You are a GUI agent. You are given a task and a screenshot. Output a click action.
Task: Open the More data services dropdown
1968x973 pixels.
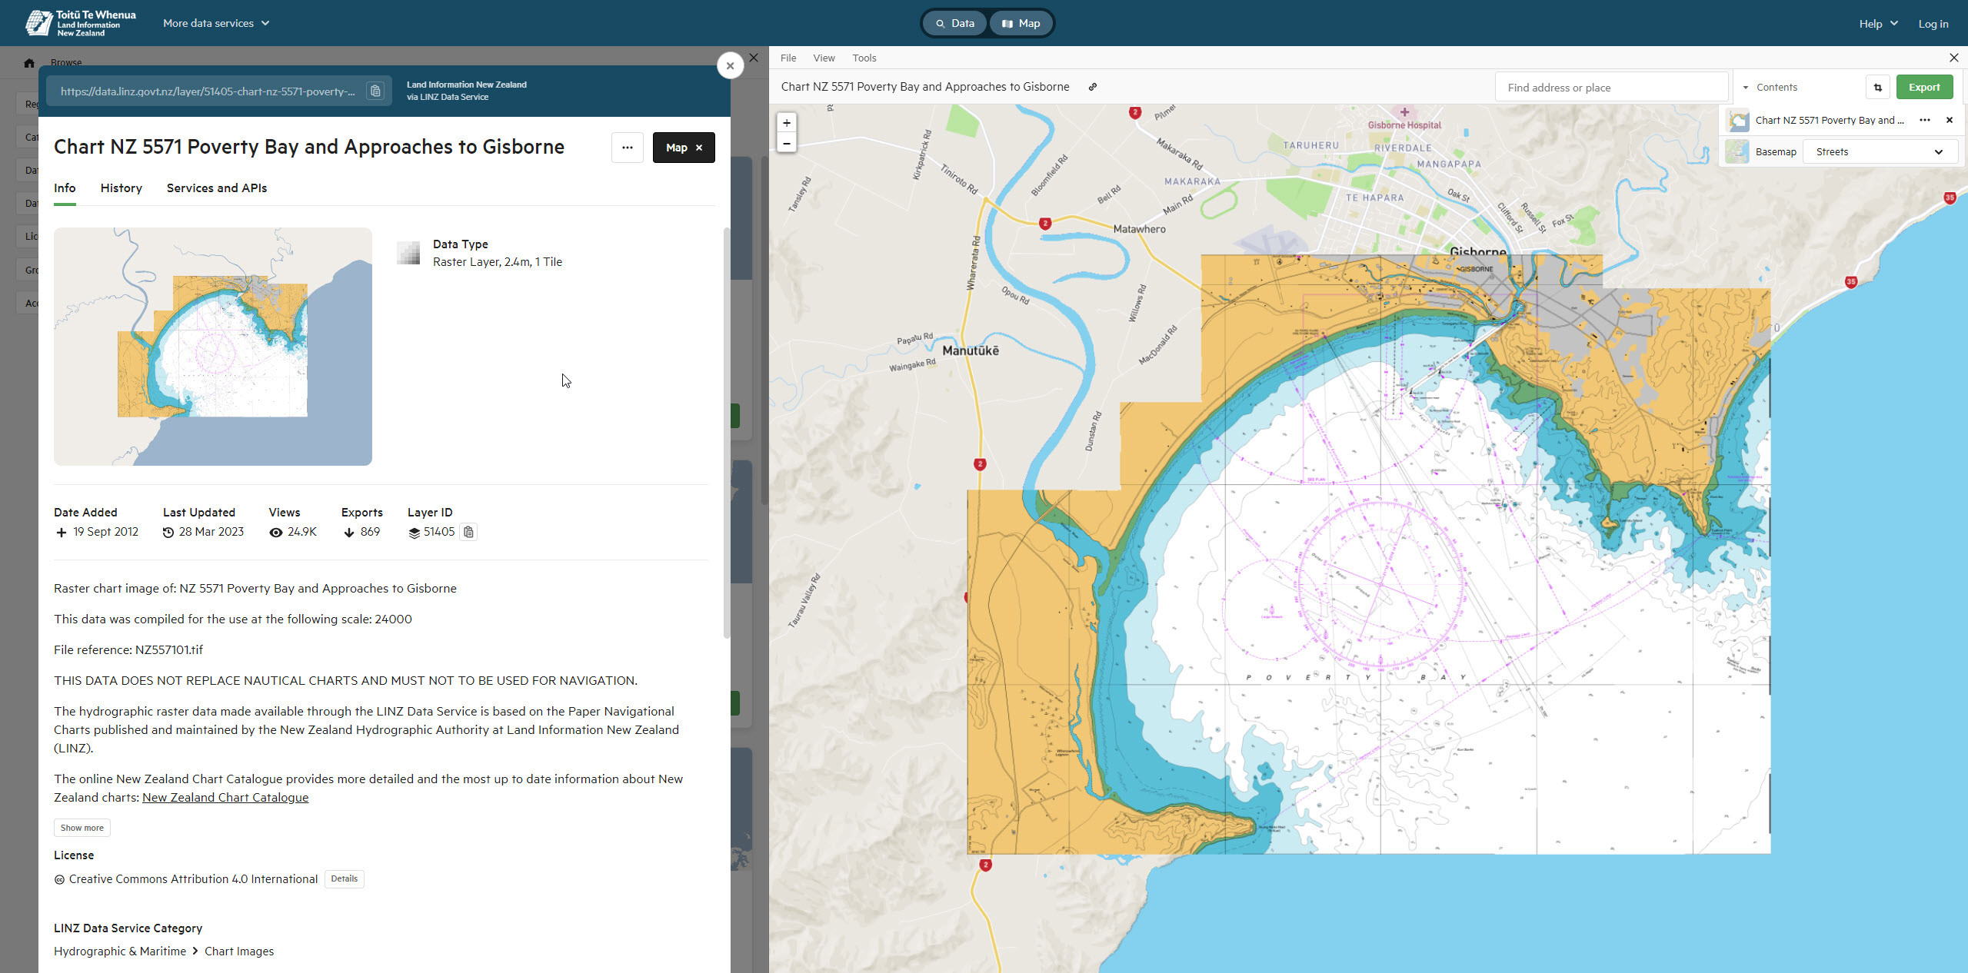pos(216,23)
